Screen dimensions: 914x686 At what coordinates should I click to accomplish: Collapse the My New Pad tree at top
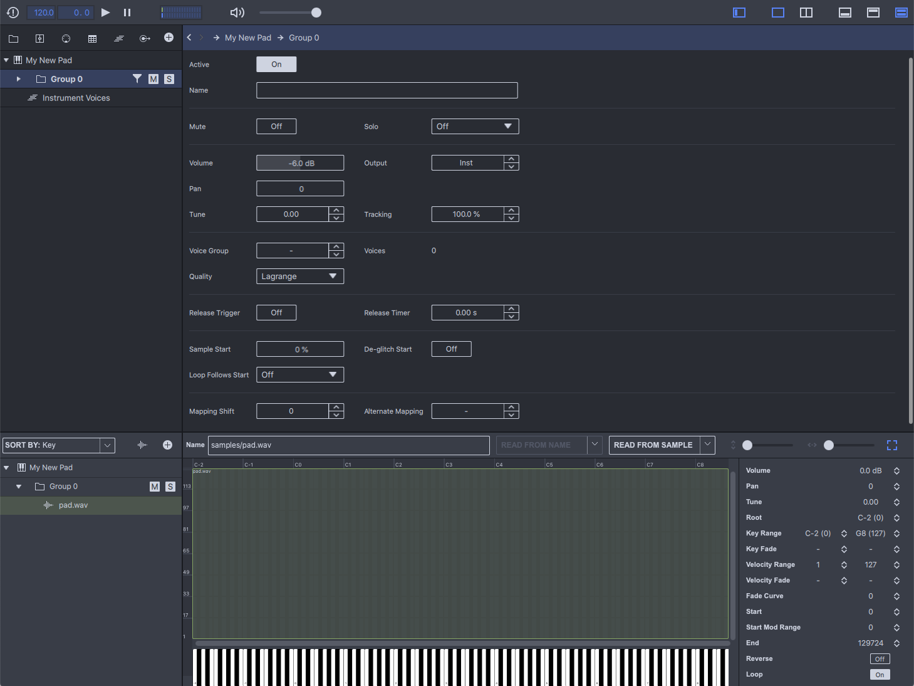click(x=6, y=60)
